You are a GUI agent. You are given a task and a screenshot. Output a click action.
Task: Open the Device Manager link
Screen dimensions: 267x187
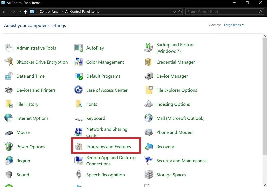coord(172,76)
